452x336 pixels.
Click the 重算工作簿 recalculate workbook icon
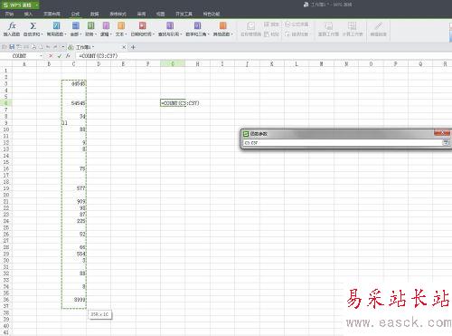pos(329,26)
